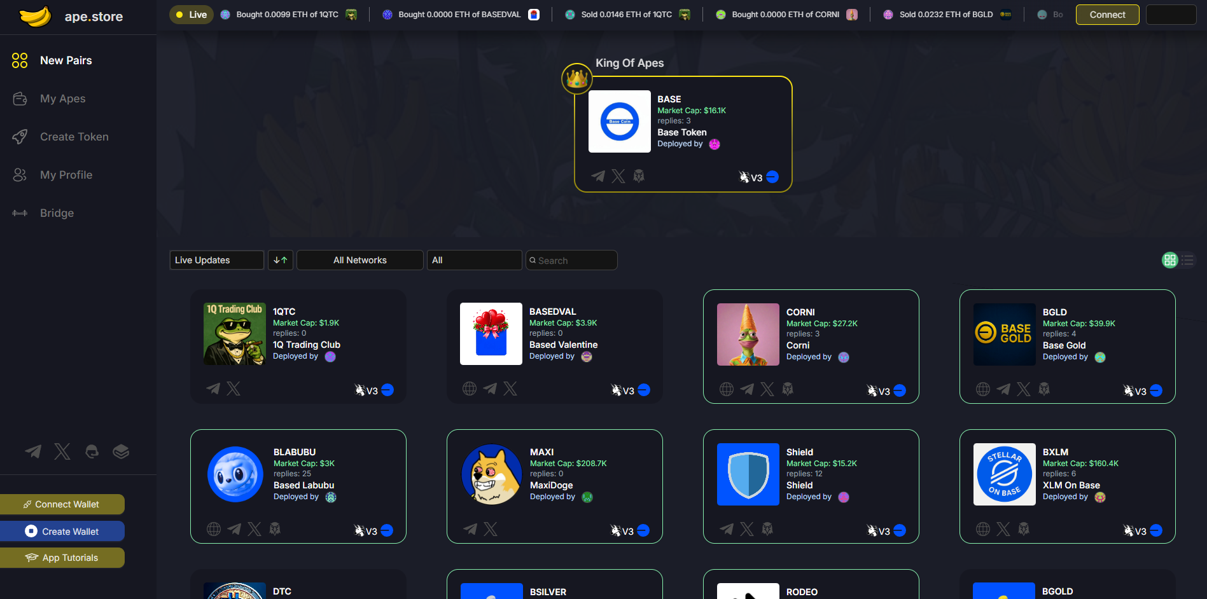Open the Telegram icon on the BGLD card
1207x599 pixels.
1003,389
